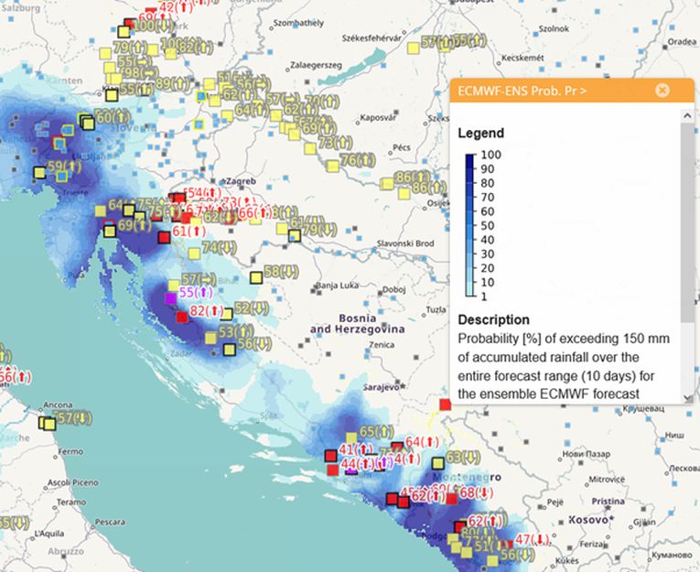Screen dimensions: 700x572
Task: Select the black-bordered yellow marker labeled 56
Action: (x=229, y=348)
